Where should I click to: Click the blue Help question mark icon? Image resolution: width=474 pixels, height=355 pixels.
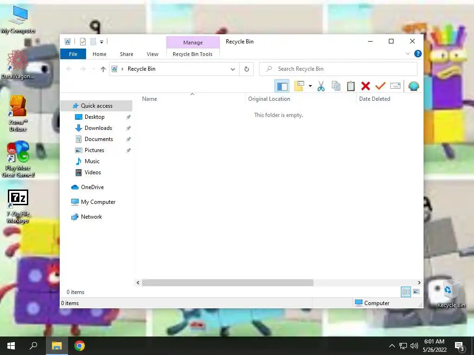pyautogui.click(x=418, y=54)
